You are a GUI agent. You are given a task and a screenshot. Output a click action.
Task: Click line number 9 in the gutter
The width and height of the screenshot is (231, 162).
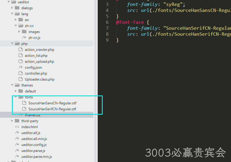pos(107,40)
